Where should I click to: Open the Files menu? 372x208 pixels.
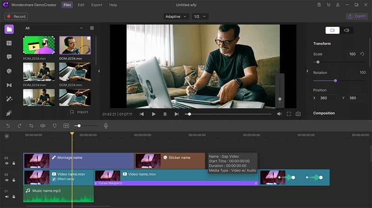click(x=67, y=5)
